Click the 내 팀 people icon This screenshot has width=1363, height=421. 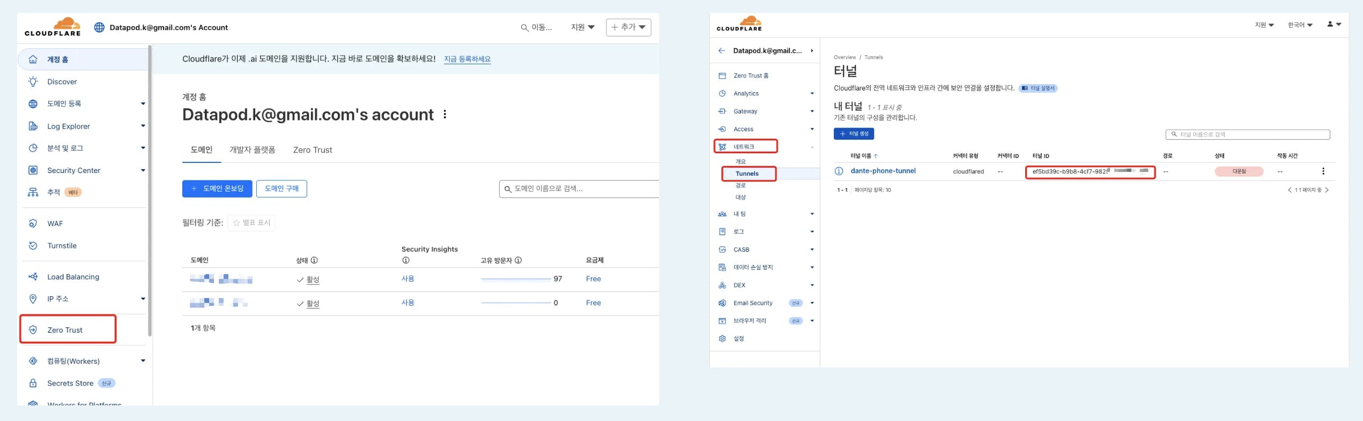722,214
